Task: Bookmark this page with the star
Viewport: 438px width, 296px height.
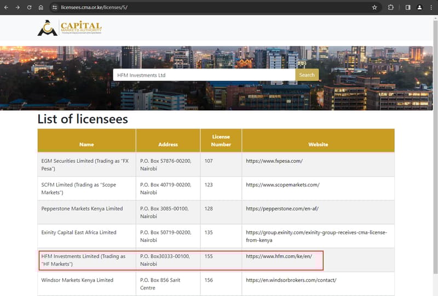Action: click(374, 7)
